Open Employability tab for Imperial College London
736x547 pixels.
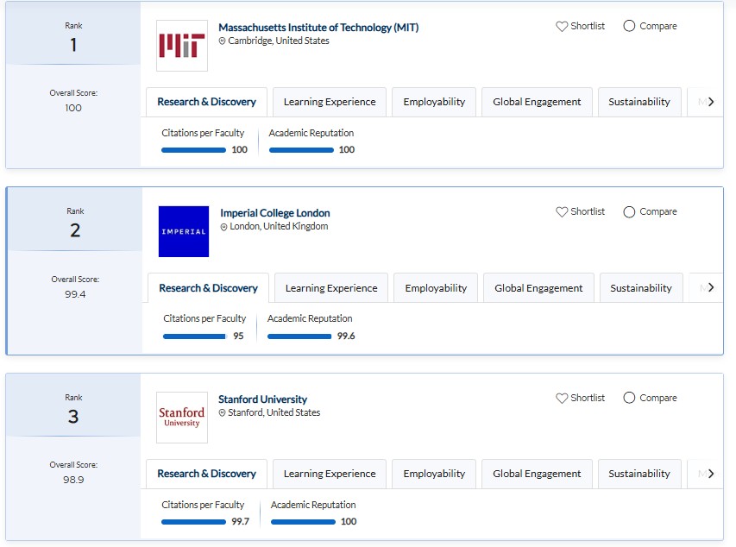[436, 288]
